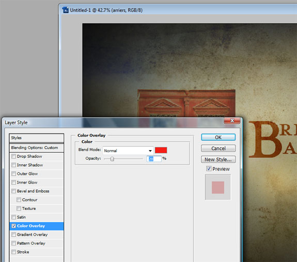
Task: Enable the Inner Shadow checkbox
Action: coord(13,165)
